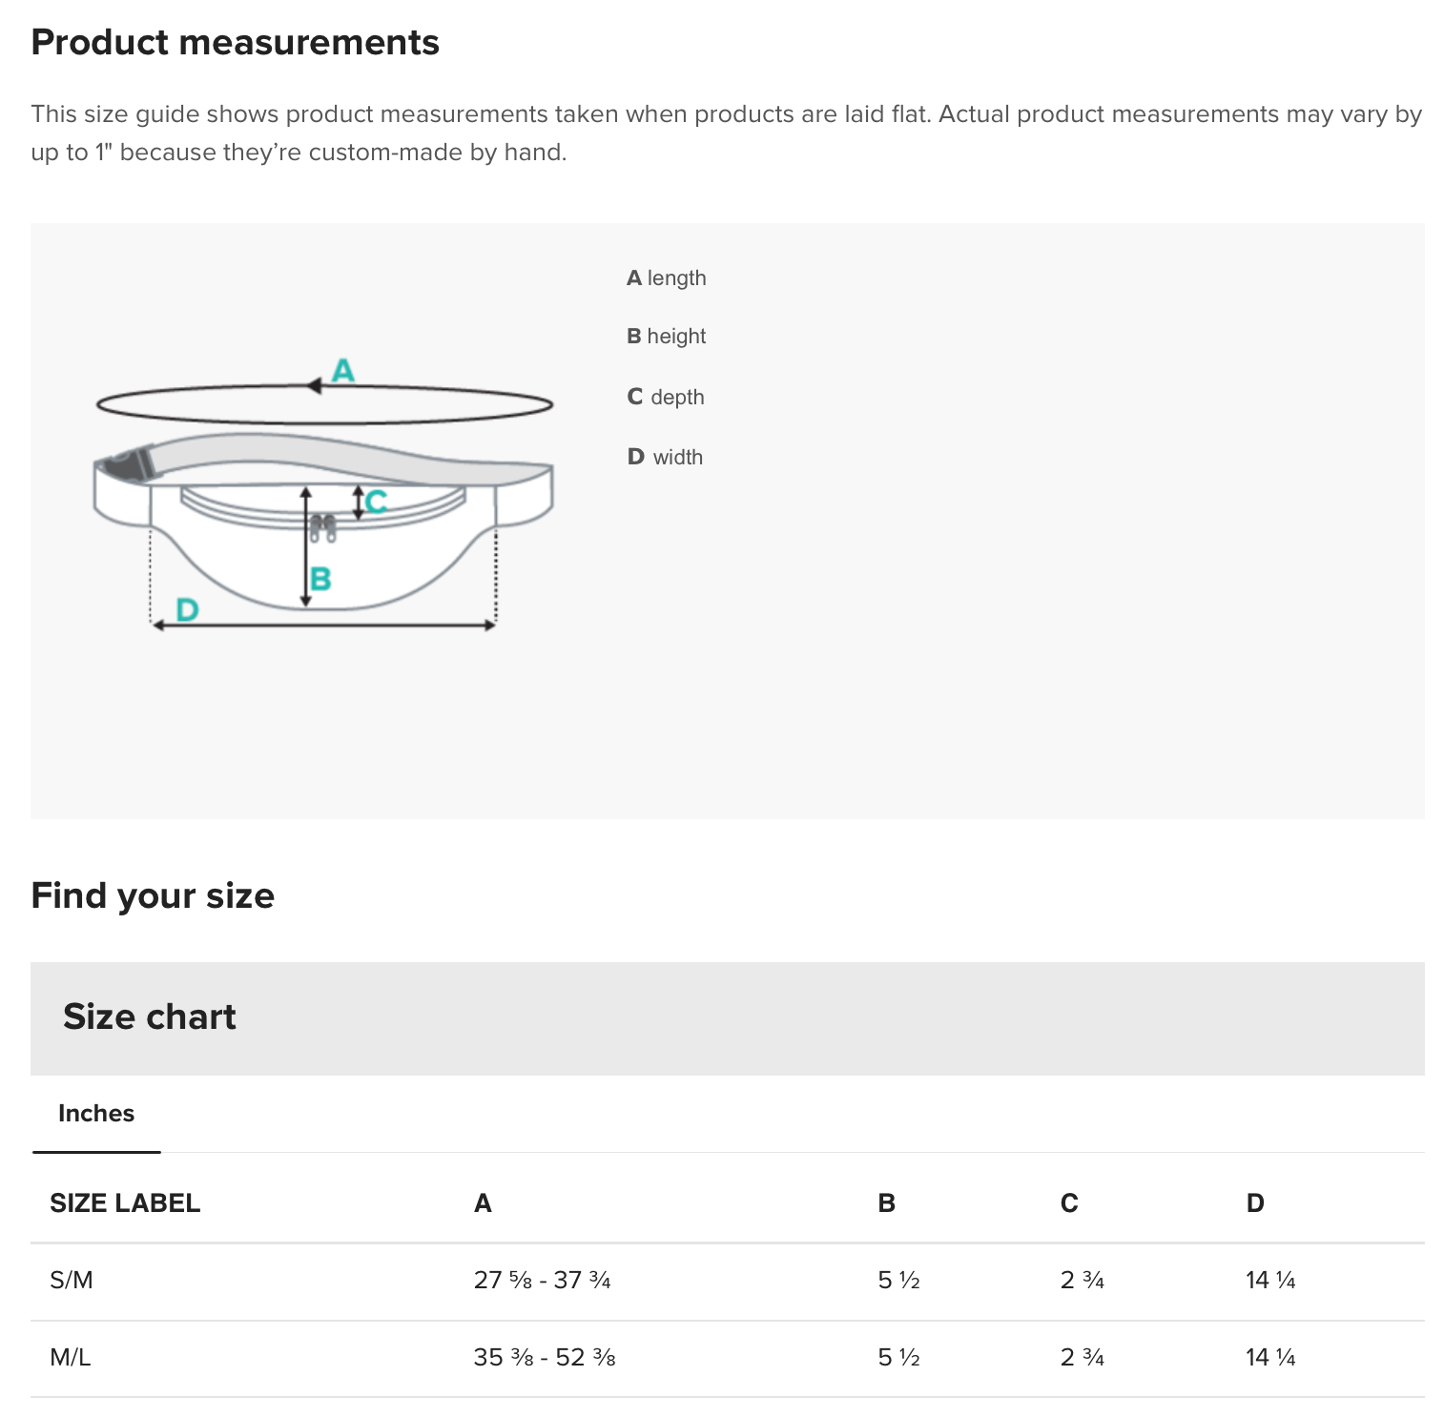Image resolution: width=1444 pixels, height=1417 pixels.
Task: Click the Size chart header bar
Action: (728, 1018)
